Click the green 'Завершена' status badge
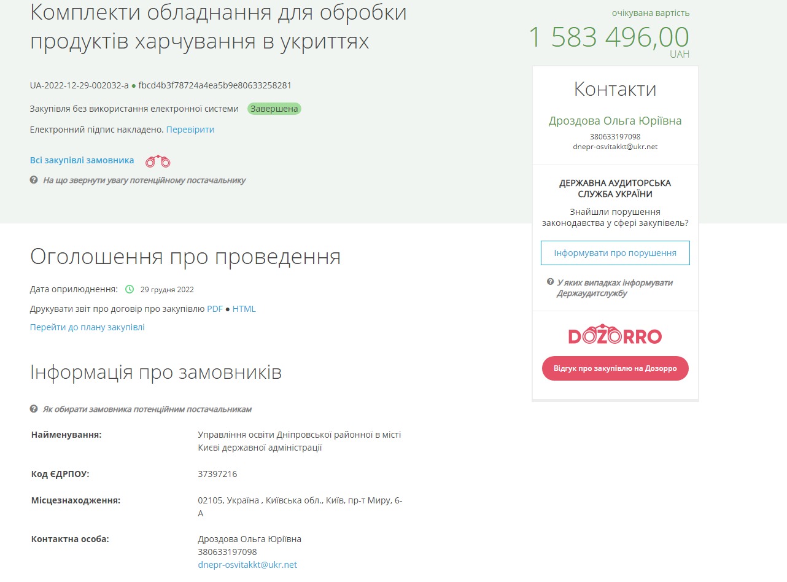The height and width of the screenshot is (582, 787). point(274,109)
